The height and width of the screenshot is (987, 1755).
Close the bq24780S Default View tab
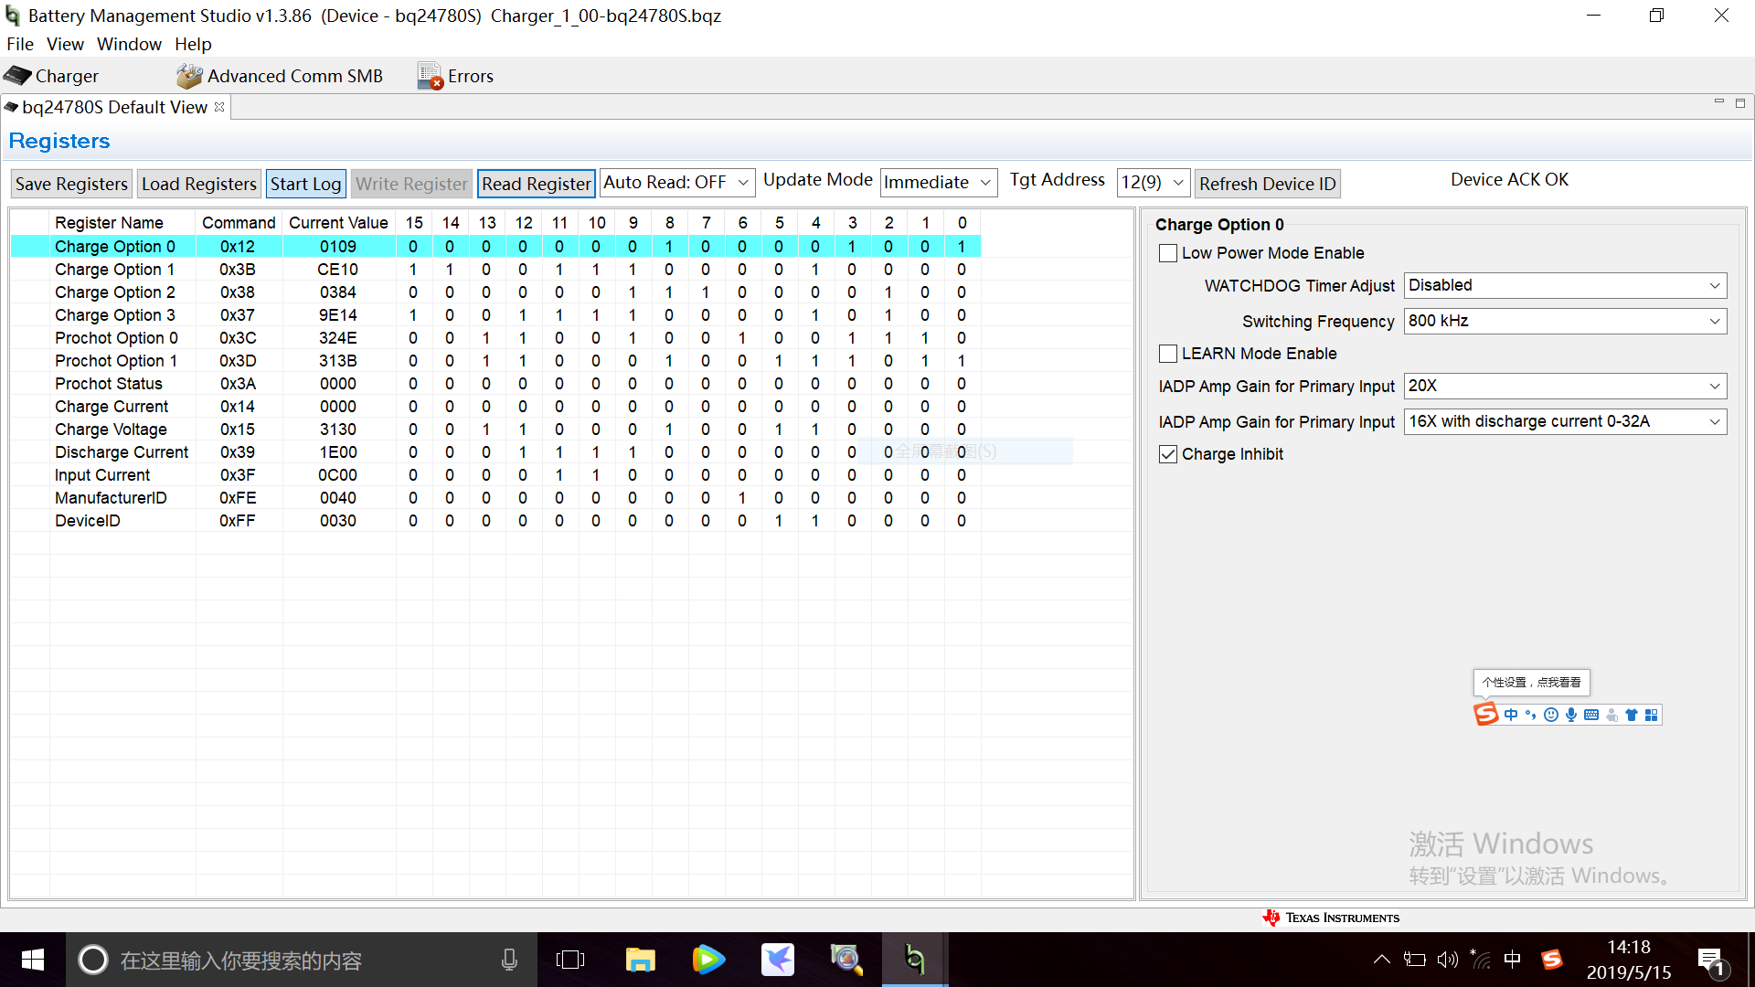coord(219,107)
